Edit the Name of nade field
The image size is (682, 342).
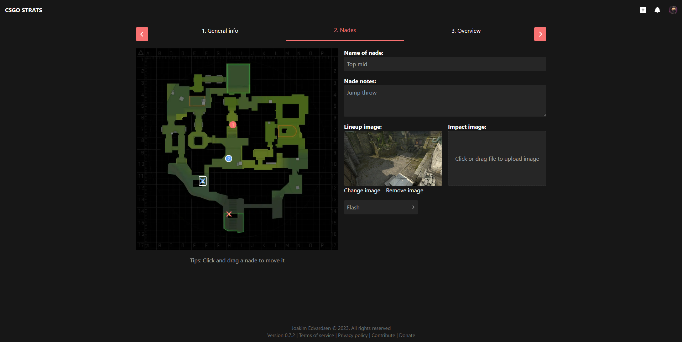pos(445,64)
